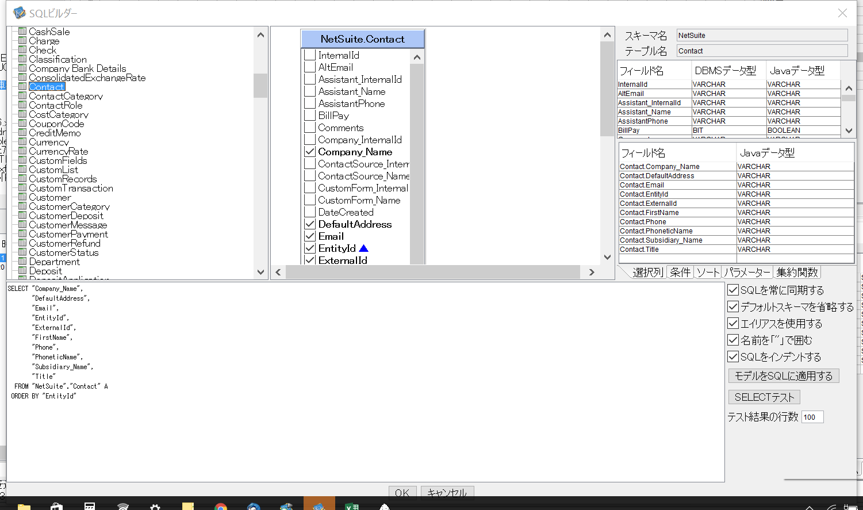Click the table icon beside CreditMemo
This screenshot has height=510, width=863.
tap(22, 132)
